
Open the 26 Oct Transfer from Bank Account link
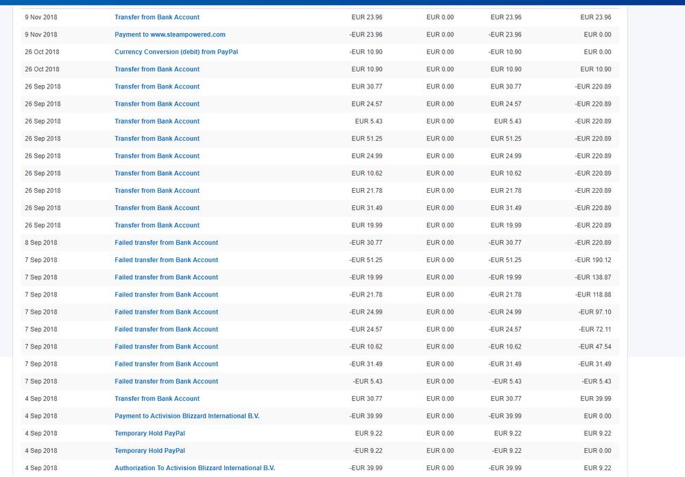(157, 69)
